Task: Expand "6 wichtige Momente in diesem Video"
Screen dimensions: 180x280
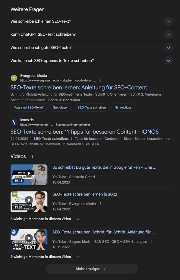Action: pos(45,219)
